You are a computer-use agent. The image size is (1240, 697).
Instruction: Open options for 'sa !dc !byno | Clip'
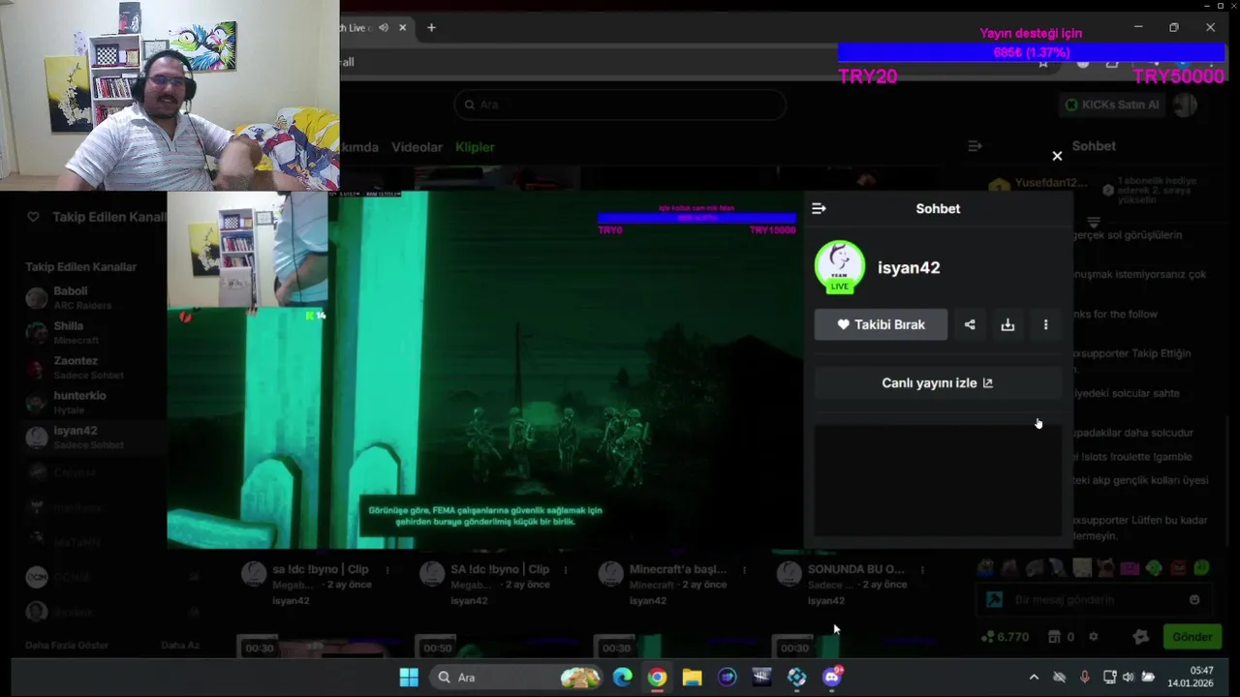[387, 570]
